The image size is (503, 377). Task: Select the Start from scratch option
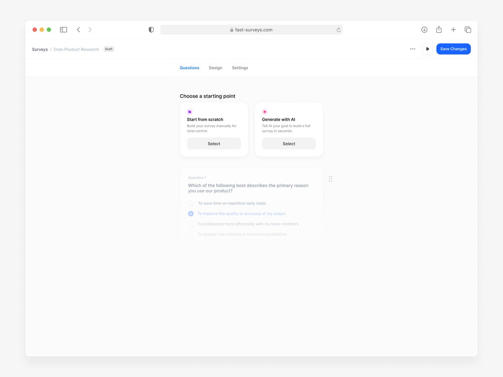(x=214, y=144)
